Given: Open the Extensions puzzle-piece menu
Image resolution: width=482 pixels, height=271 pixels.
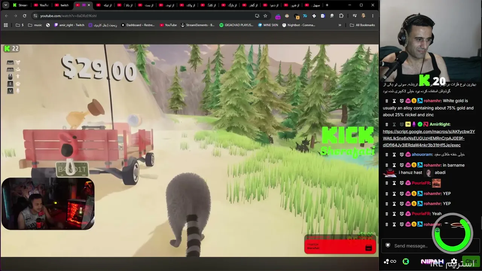Looking at the screenshot, I should tap(341, 16).
